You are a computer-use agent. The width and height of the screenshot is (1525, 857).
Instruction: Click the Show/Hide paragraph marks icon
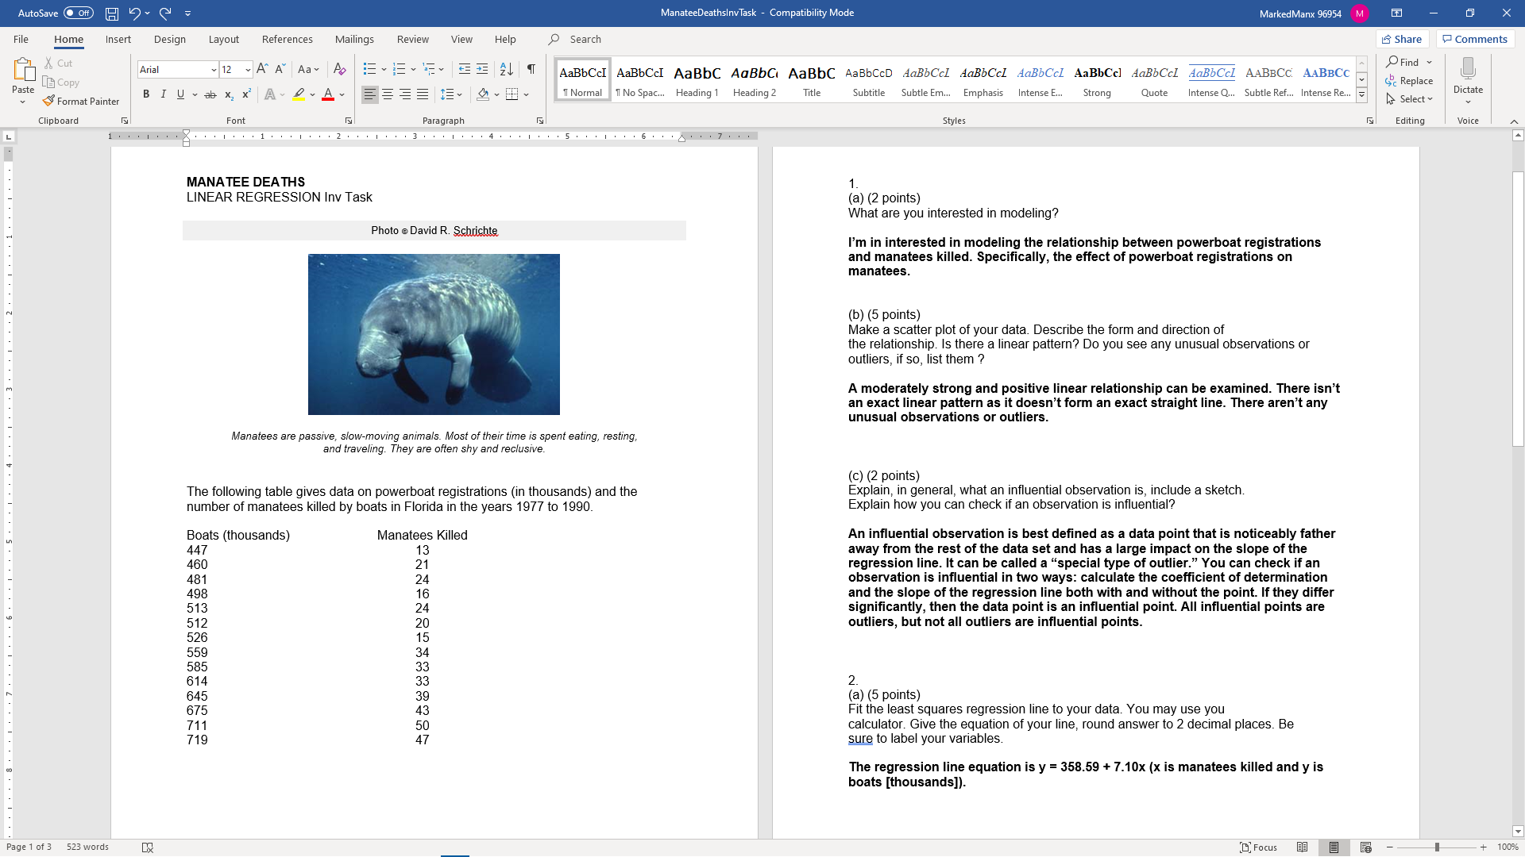coord(531,69)
